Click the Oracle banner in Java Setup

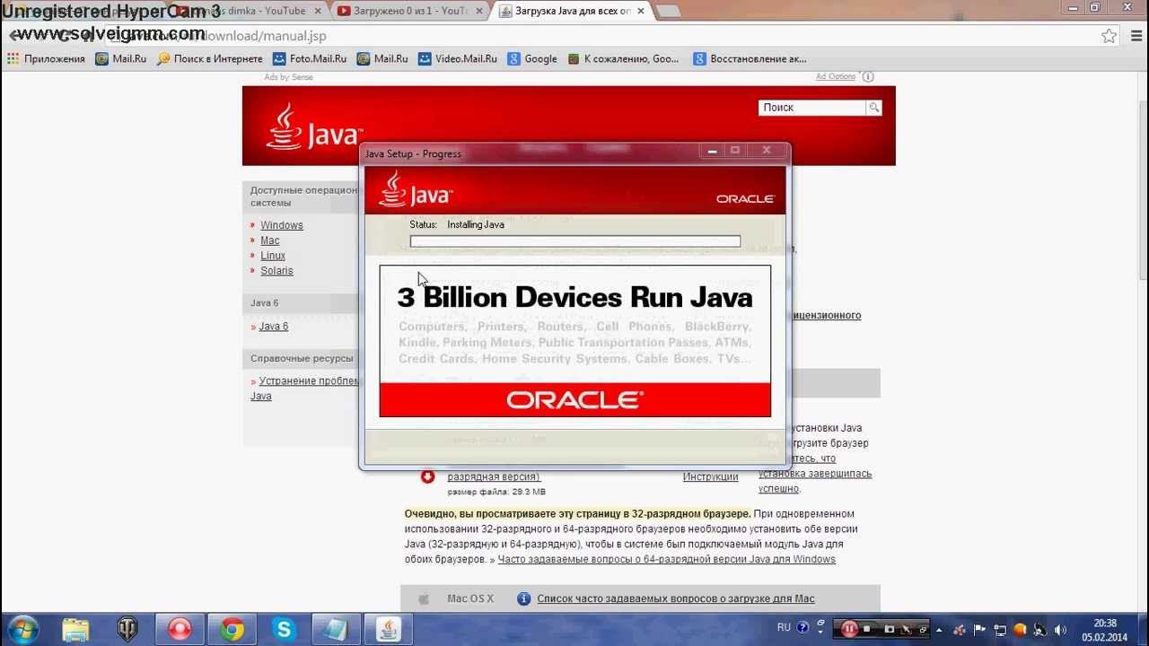click(575, 400)
